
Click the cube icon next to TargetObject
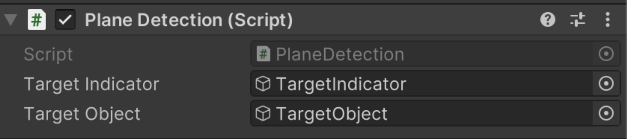[x=263, y=113]
